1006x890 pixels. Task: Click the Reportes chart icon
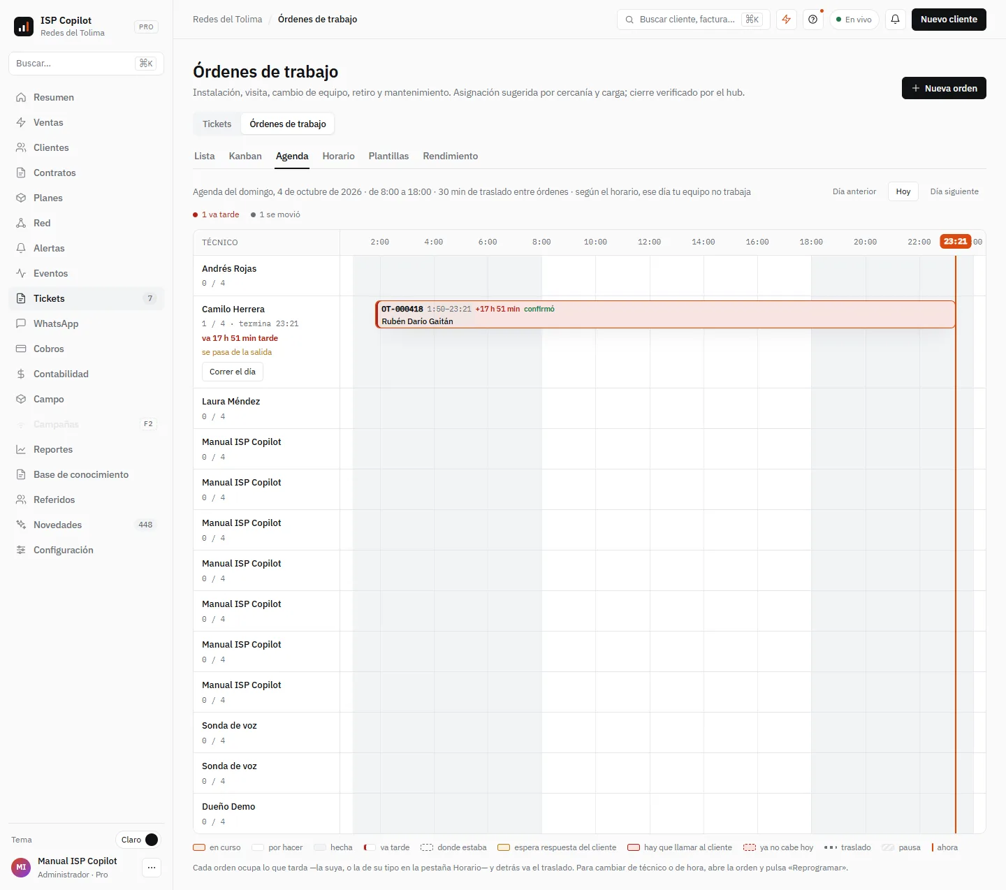(21, 449)
